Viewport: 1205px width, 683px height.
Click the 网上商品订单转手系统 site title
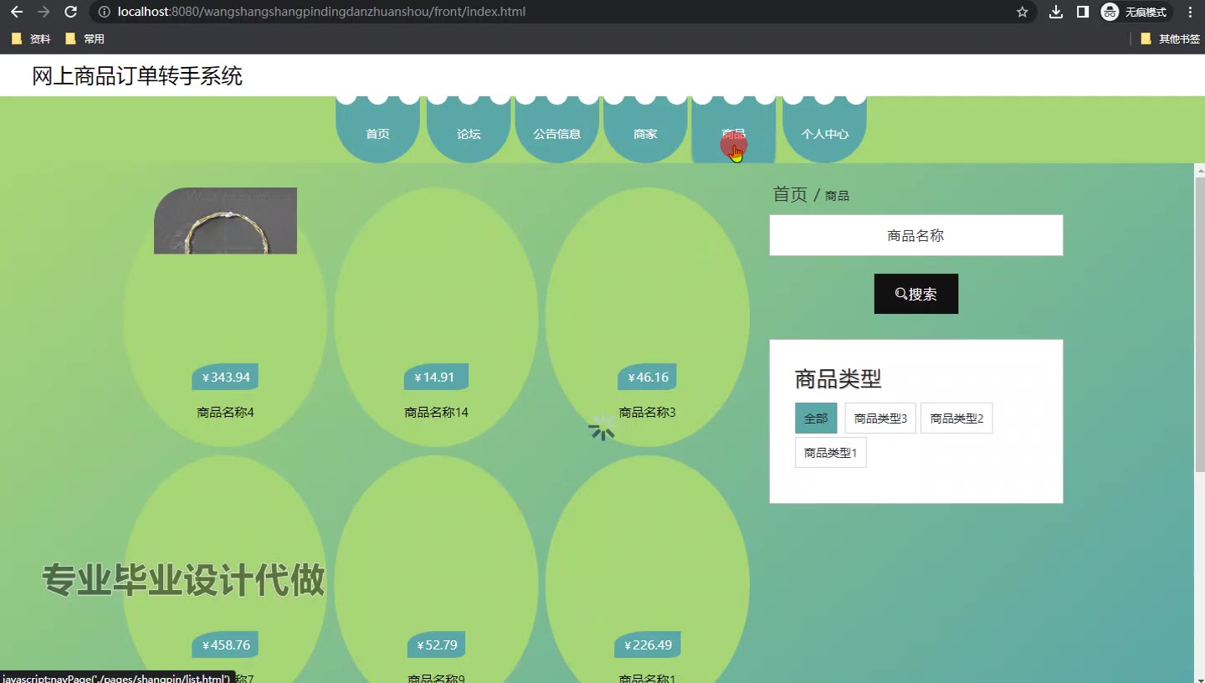coord(137,76)
